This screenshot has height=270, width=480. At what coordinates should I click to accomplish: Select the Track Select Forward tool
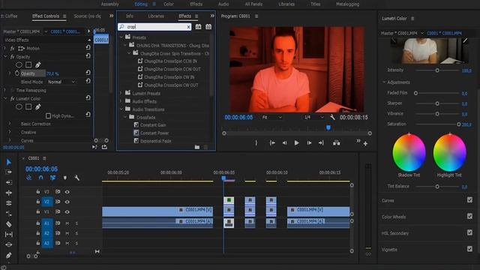[x=8, y=172]
